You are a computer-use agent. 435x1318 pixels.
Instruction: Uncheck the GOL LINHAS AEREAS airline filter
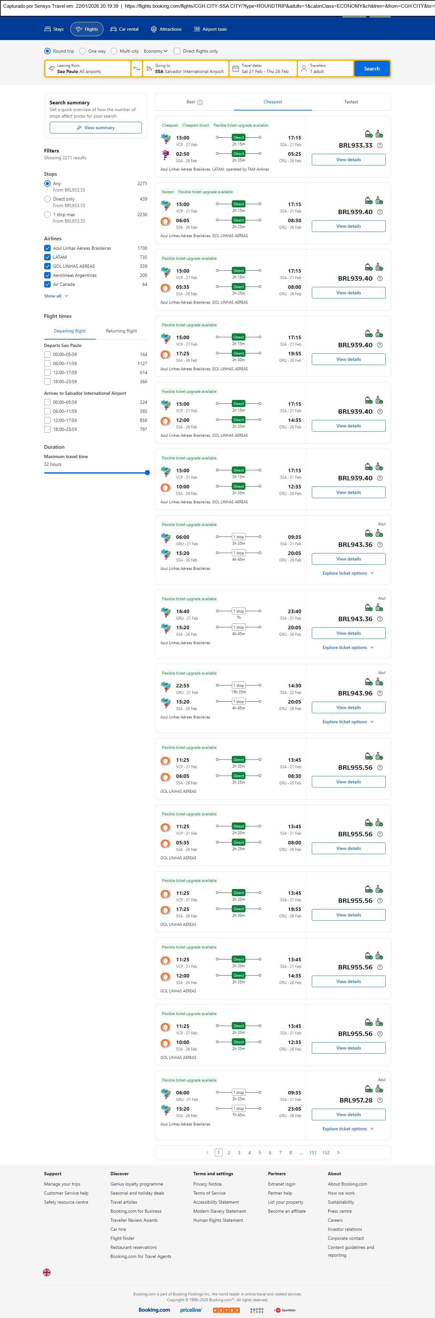[47, 266]
